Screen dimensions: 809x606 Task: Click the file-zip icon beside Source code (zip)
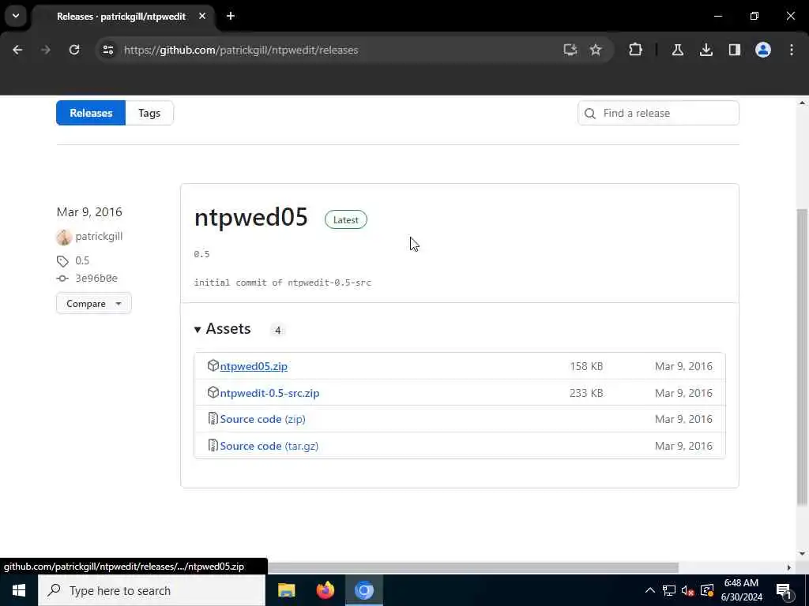[x=213, y=418]
